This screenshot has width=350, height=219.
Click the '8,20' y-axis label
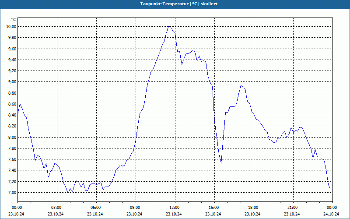tap(13, 126)
